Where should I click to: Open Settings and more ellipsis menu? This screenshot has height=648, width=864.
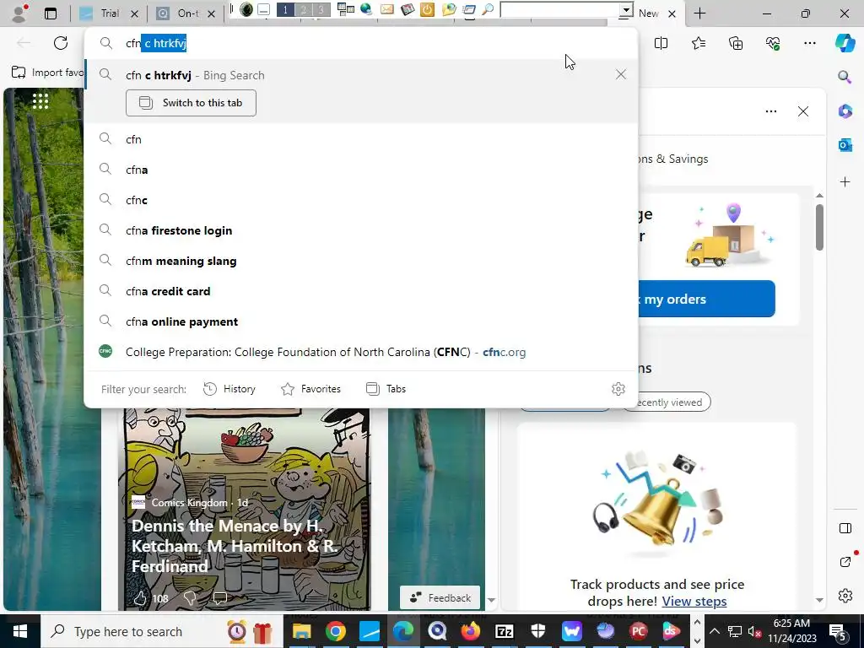click(x=809, y=43)
